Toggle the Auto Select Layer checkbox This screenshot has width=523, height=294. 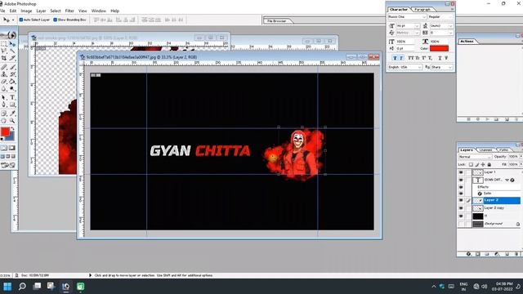pos(21,20)
